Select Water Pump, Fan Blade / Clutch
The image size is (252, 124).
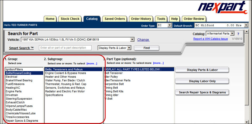coord(73,80)
